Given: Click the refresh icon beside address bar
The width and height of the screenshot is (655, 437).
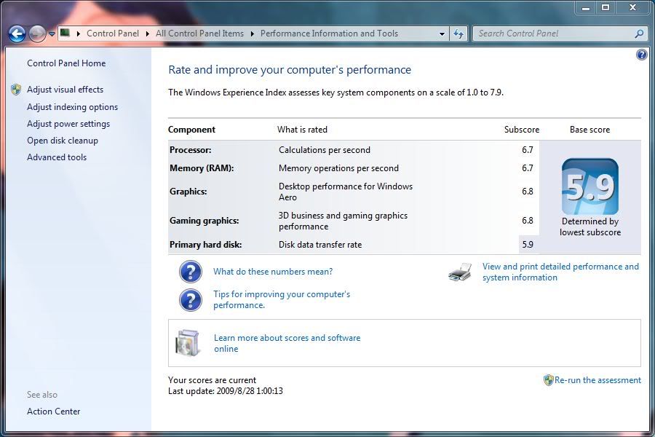Looking at the screenshot, I should click(x=458, y=34).
